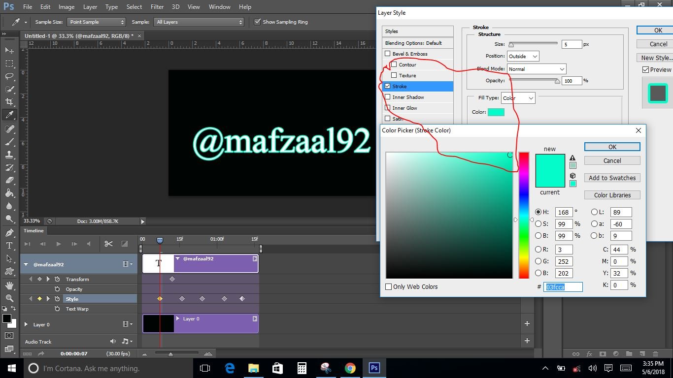
Task: Toggle Show Sampling Ring checkbox
Action: pos(257,22)
